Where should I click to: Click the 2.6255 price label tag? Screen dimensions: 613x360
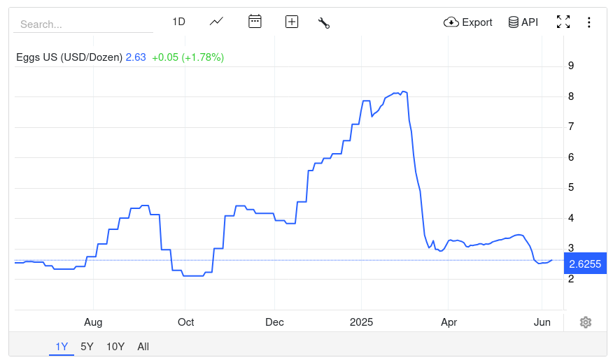585,264
